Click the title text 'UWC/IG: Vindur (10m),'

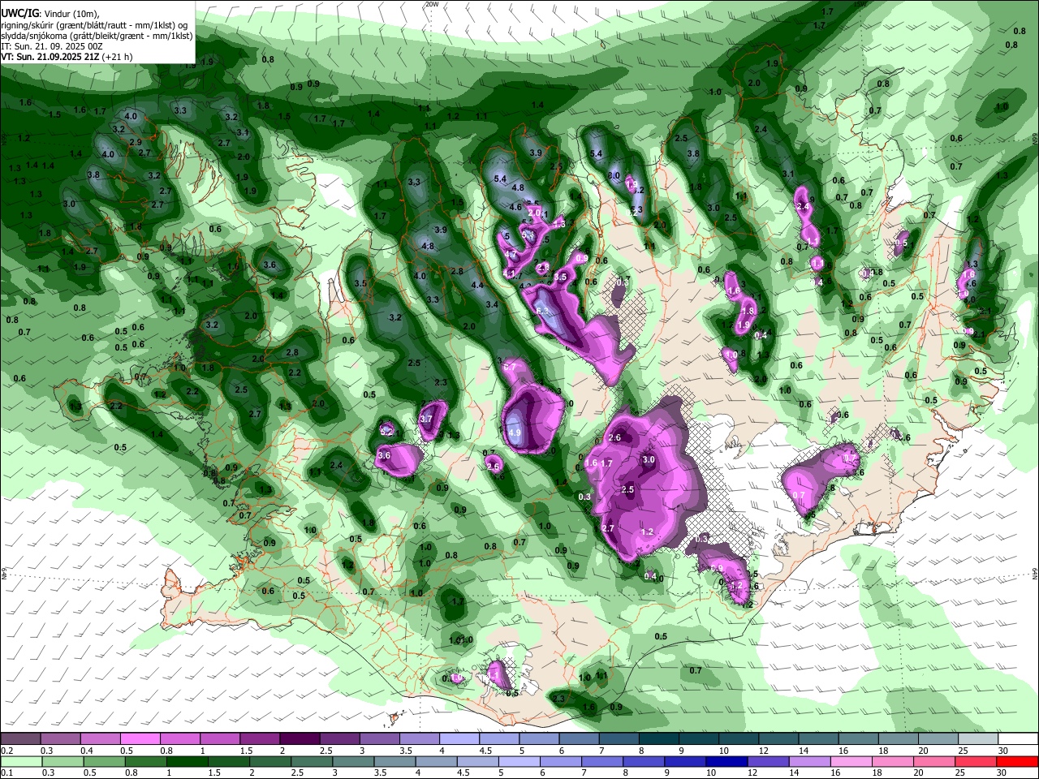point(50,13)
